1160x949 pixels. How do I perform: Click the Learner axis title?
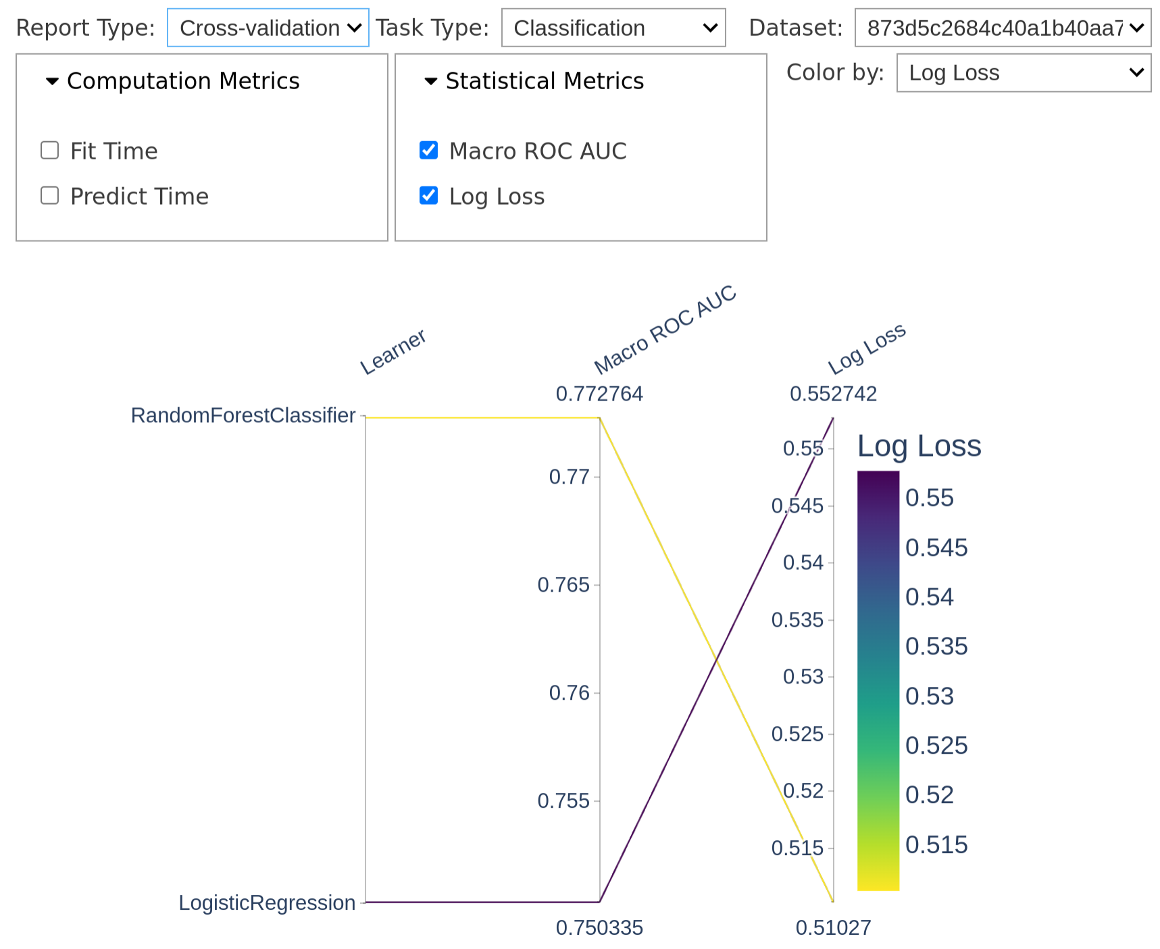tap(393, 351)
